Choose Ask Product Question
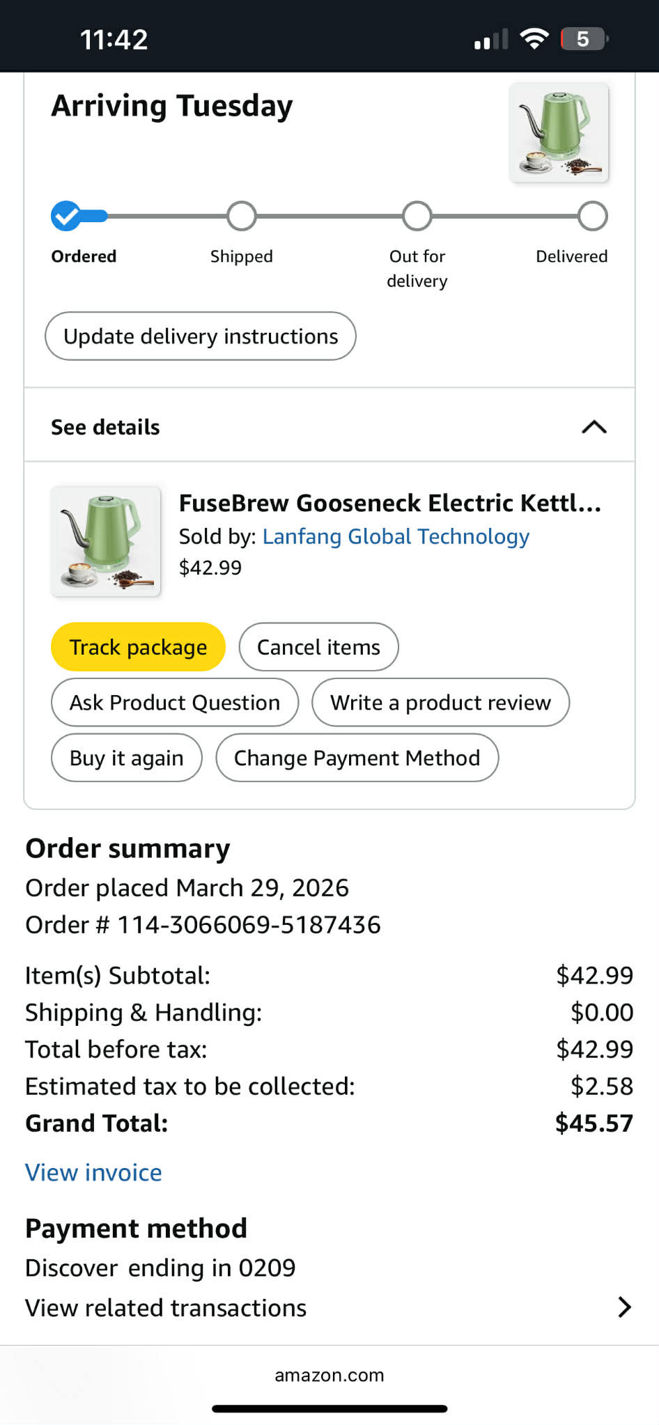659x1425 pixels. click(175, 703)
